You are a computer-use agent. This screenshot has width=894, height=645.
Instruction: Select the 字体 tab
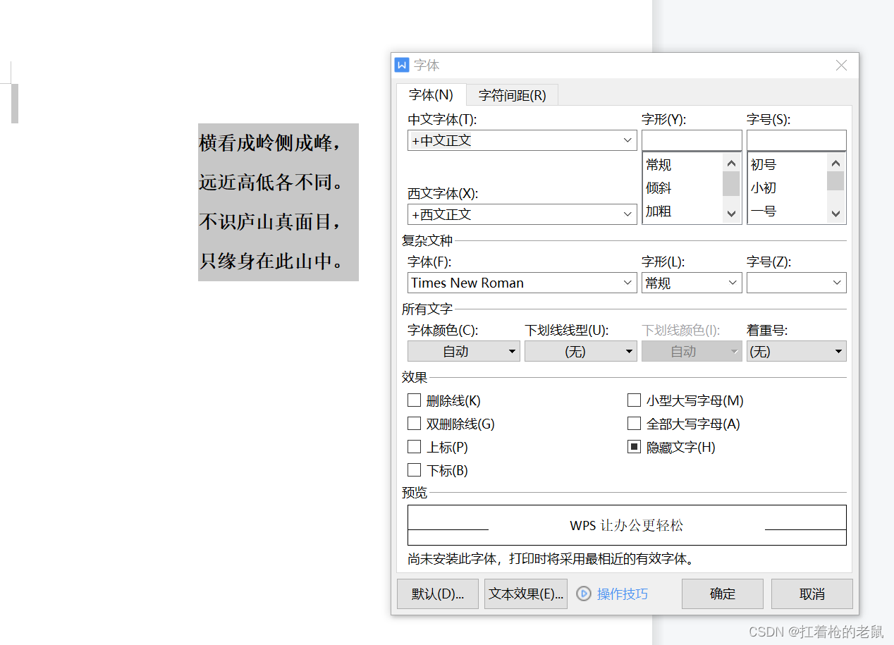point(430,94)
